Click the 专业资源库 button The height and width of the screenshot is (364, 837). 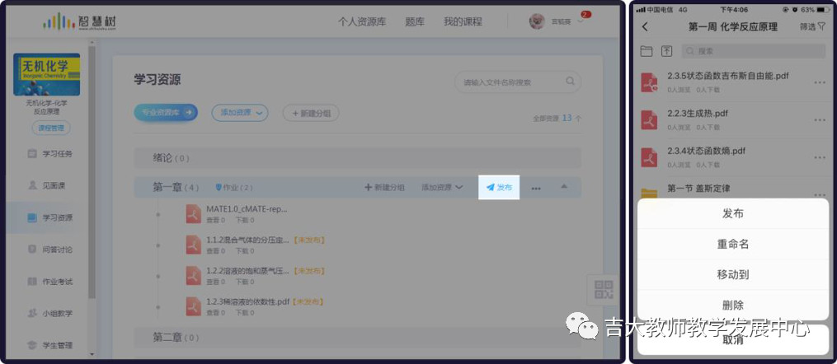[x=165, y=113]
